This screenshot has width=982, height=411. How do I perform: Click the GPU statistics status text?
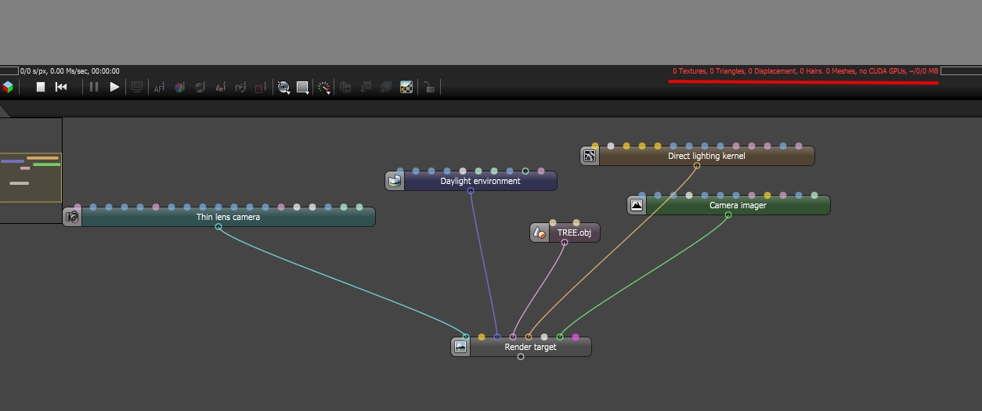[x=805, y=71]
